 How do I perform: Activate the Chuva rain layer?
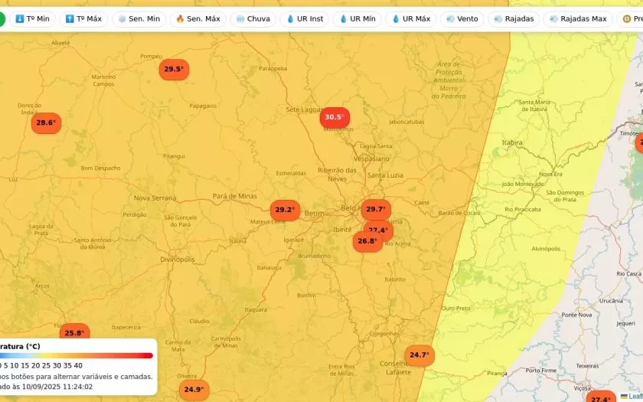coord(253,18)
